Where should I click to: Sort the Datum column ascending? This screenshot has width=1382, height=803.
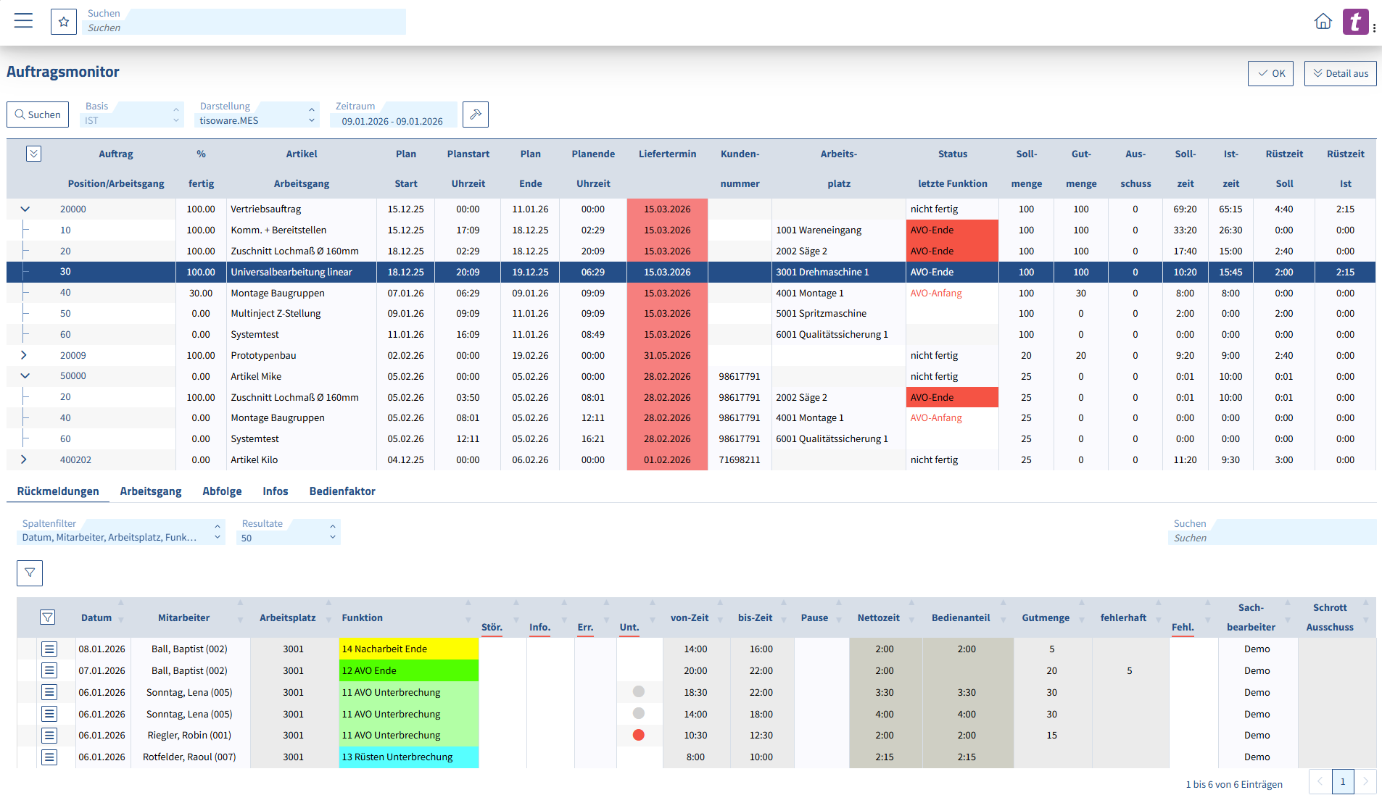[x=121, y=604]
